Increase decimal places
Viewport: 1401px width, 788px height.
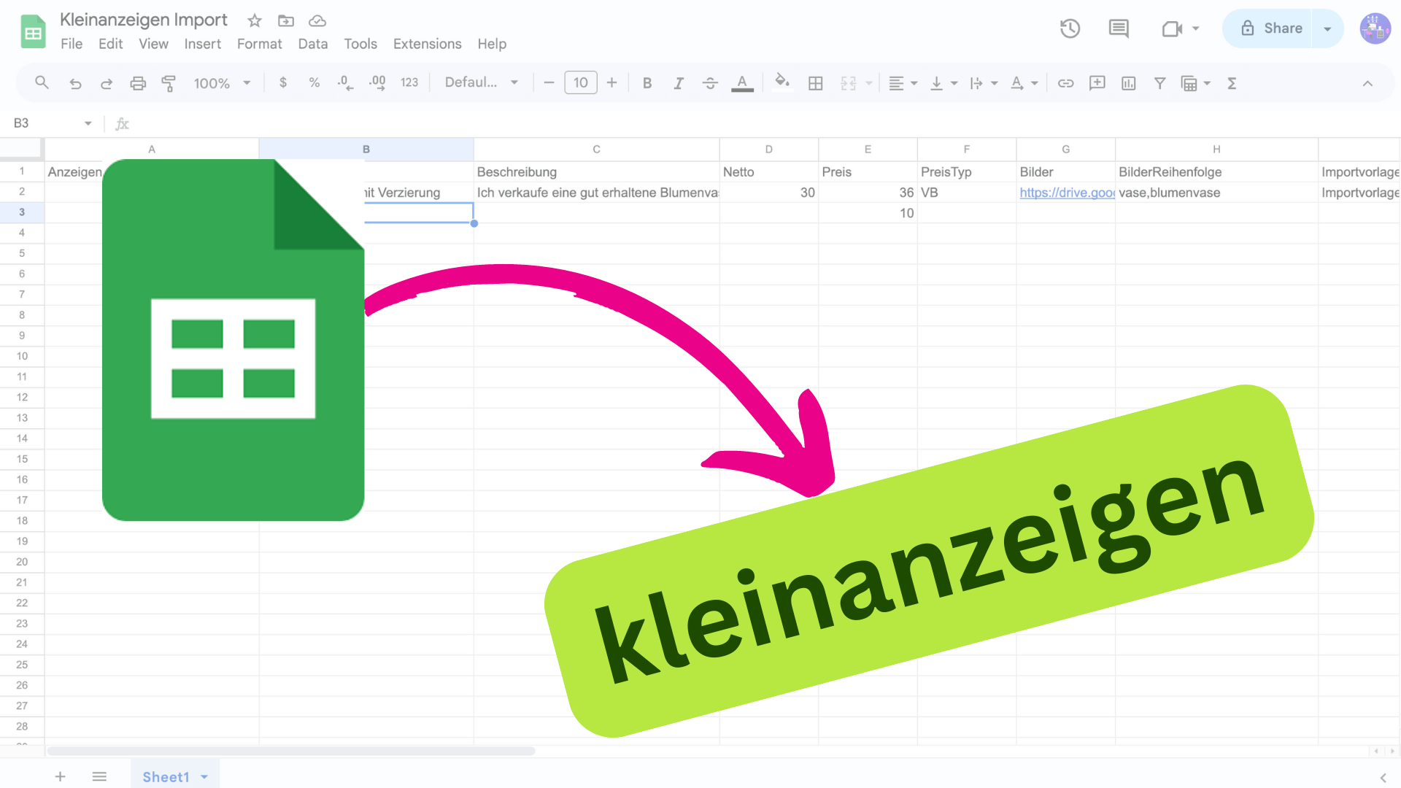377,83
